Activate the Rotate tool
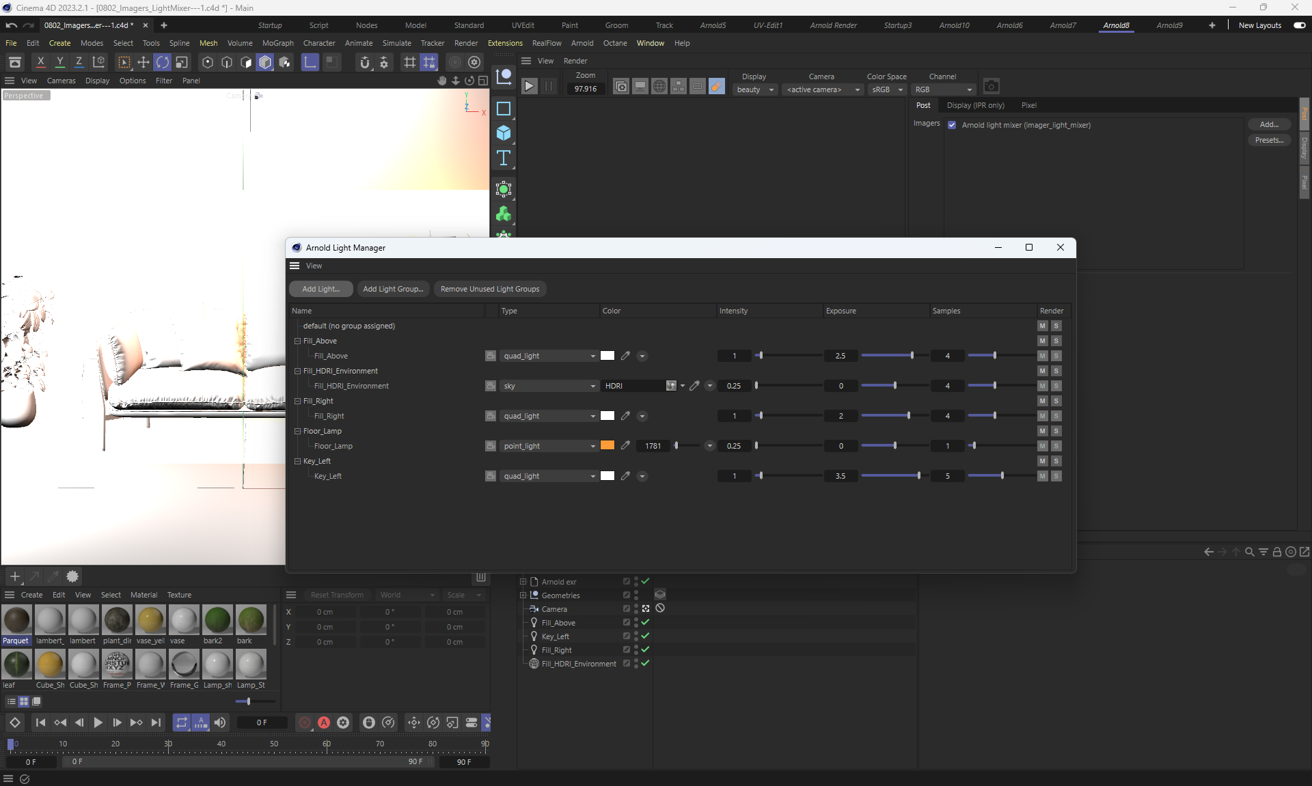 tap(163, 62)
